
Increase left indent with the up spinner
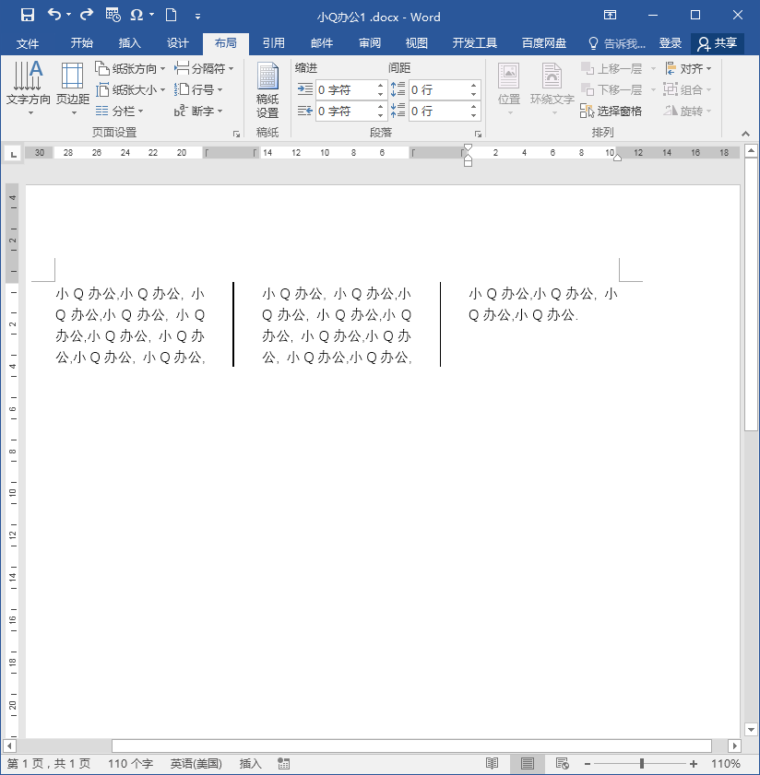tap(380, 86)
